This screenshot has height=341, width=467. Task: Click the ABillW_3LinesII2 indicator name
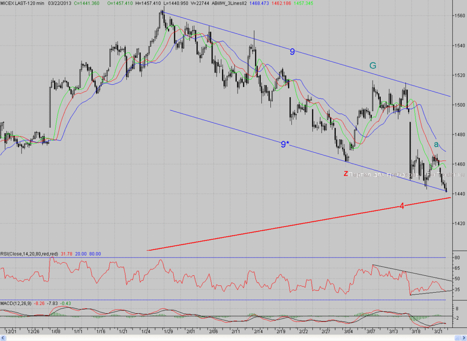pos(229,3)
